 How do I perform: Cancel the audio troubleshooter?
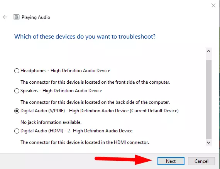pyautogui.click(x=201, y=161)
